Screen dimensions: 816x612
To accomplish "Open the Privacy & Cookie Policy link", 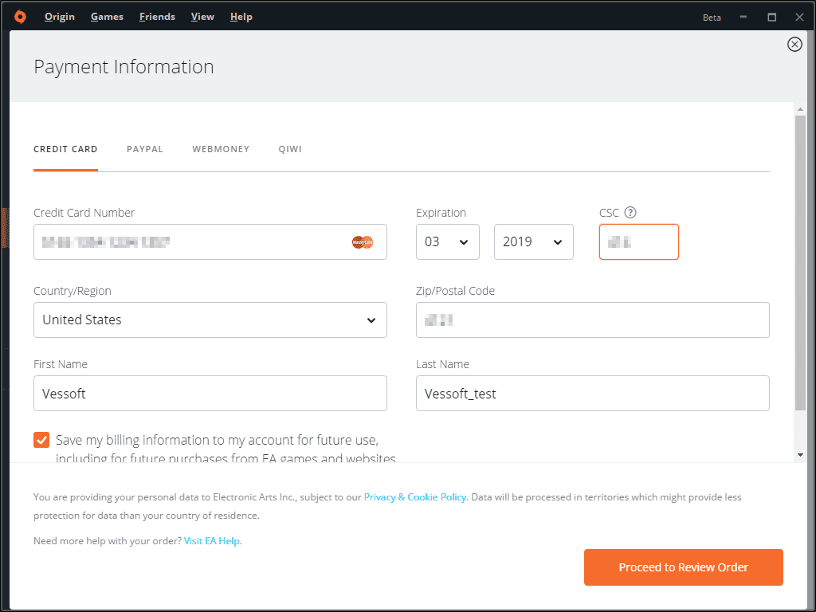I will pos(414,497).
